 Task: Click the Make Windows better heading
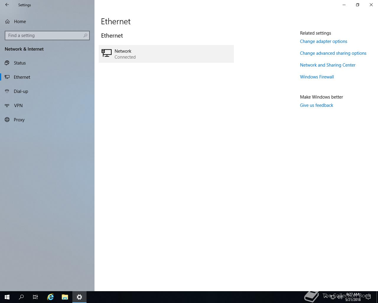(x=322, y=97)
